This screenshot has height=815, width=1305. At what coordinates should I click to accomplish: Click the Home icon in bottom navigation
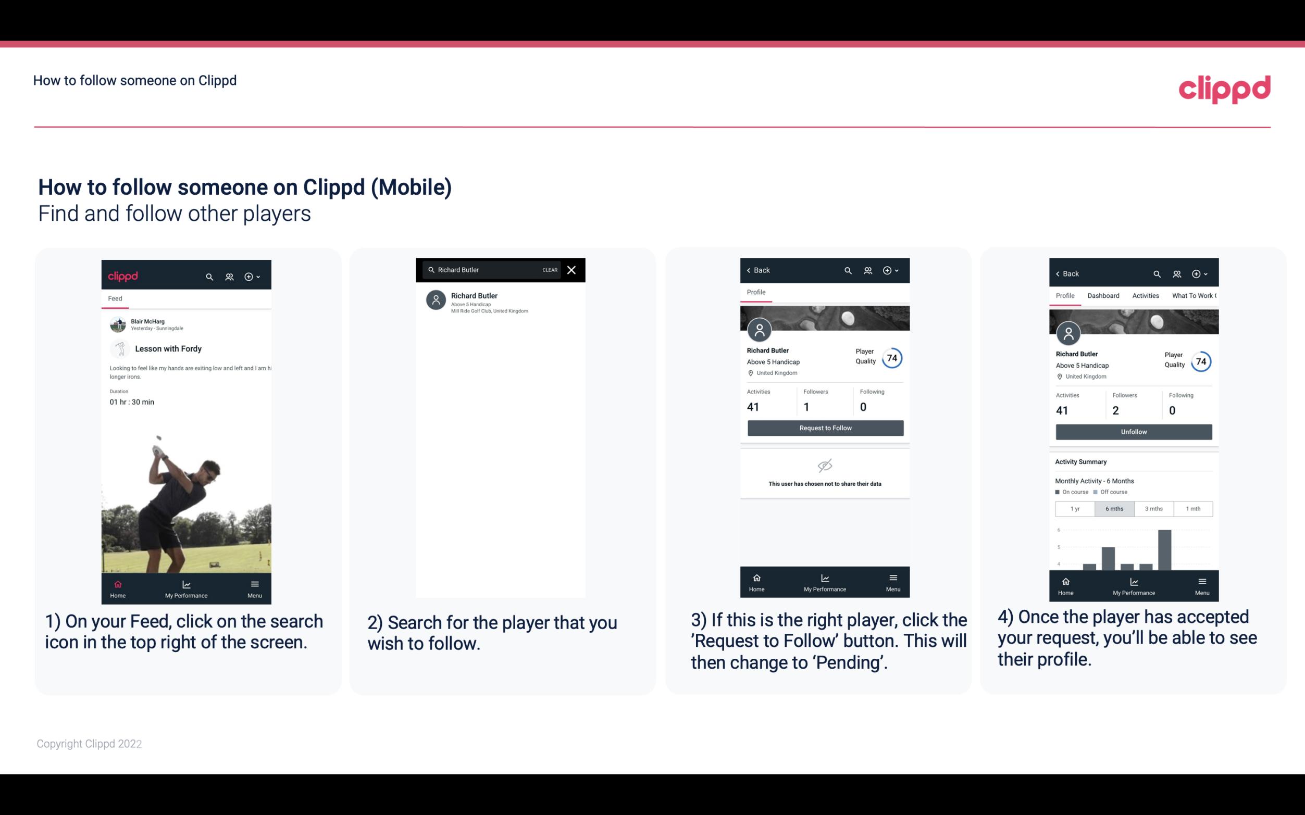click(x=117, y=582)
